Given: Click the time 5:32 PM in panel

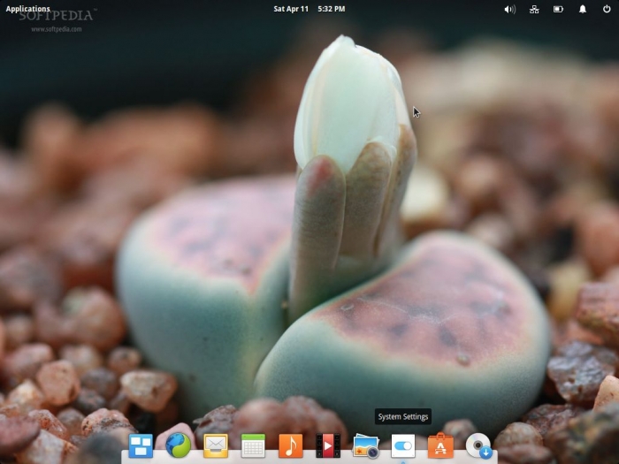Looking at the screenshot, I should click(332, 9).
